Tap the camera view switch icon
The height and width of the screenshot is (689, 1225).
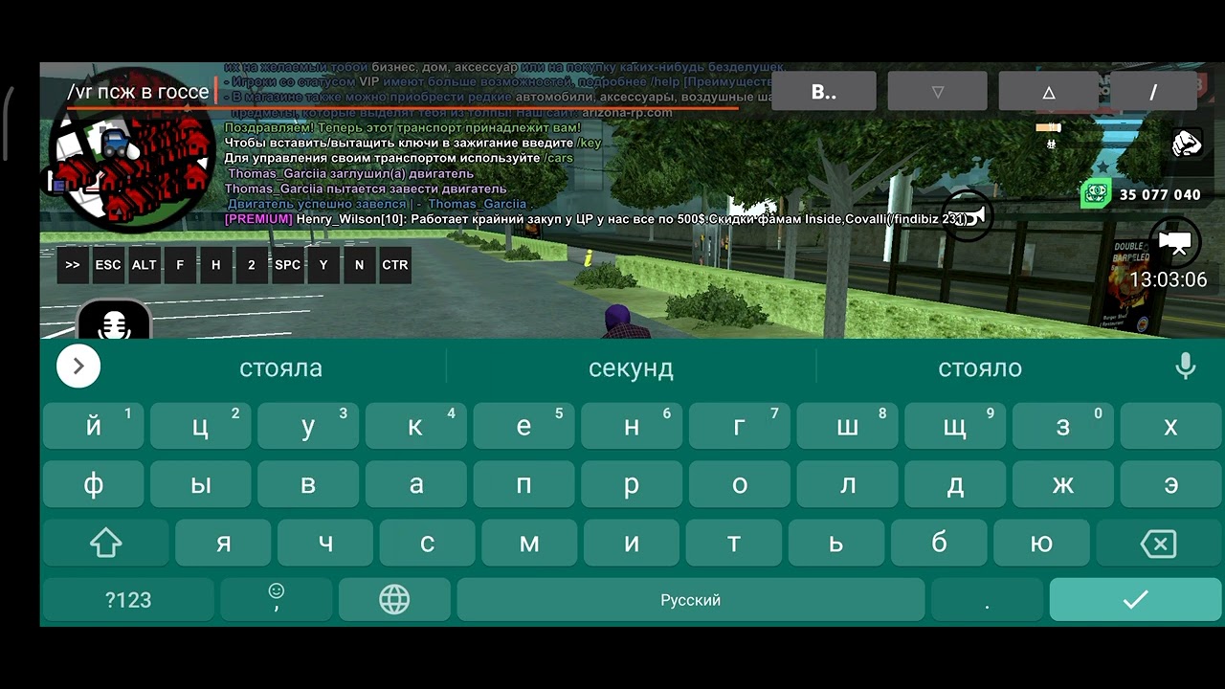tap(1174, 241)
